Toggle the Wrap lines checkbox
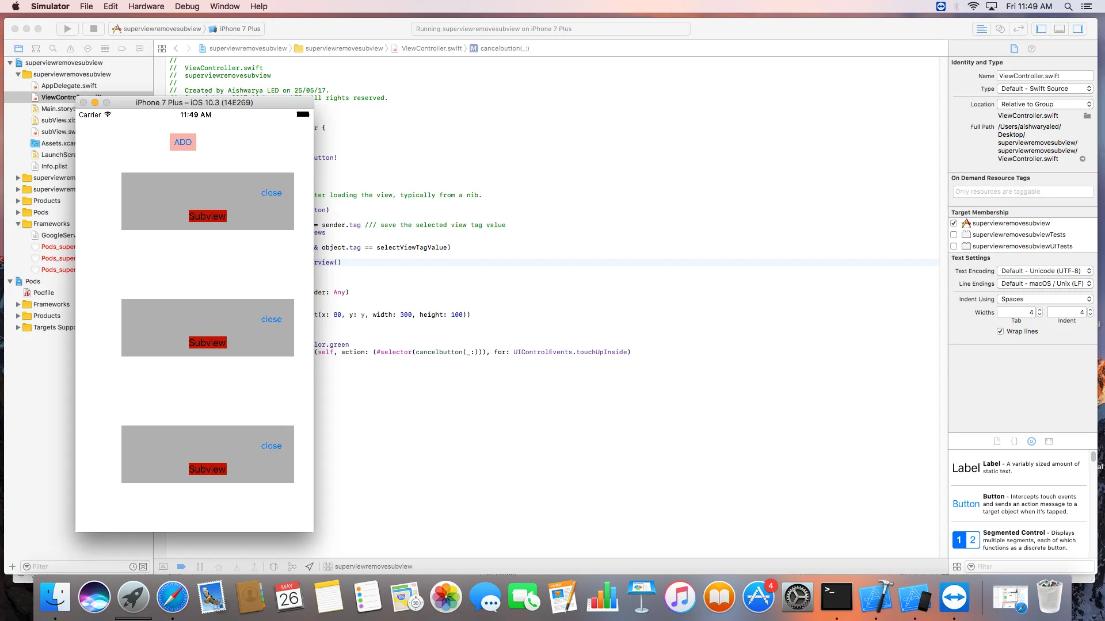1105x621 pixels. point(1000,331)
